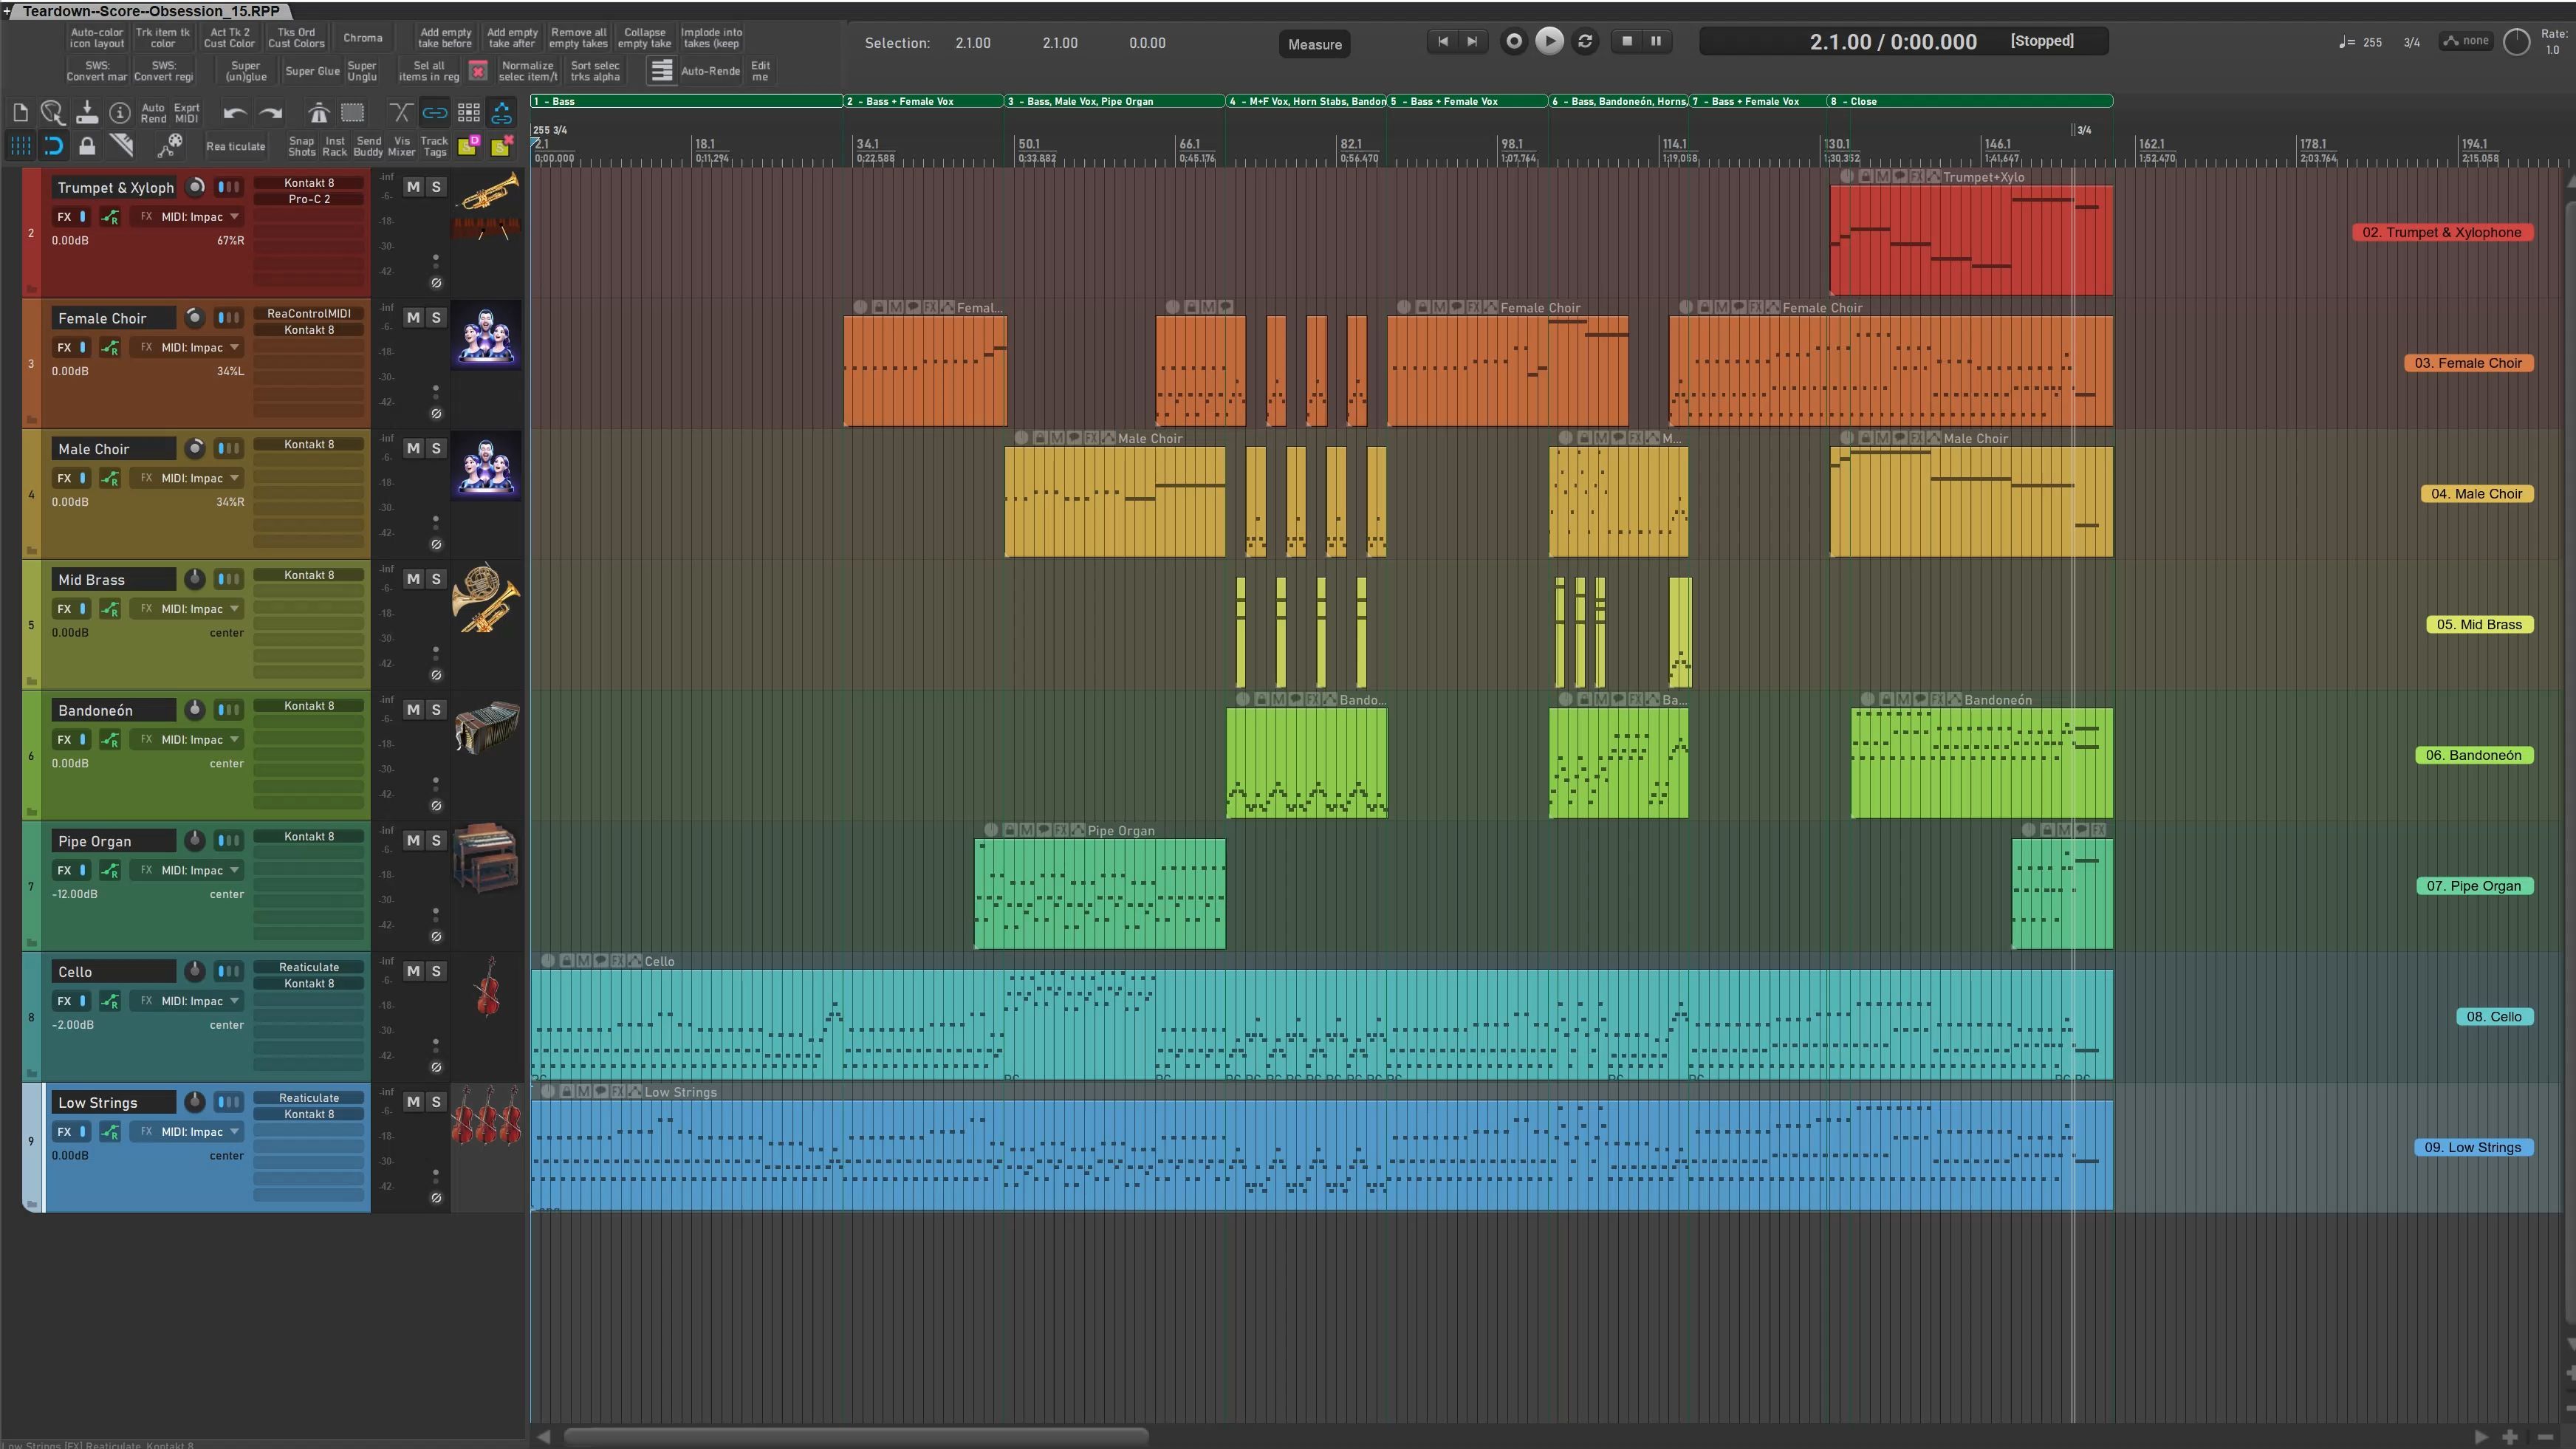Select region tab '8 - Close'
The height and width of the screenshot is (1449, 2576).
(1969, 101)
